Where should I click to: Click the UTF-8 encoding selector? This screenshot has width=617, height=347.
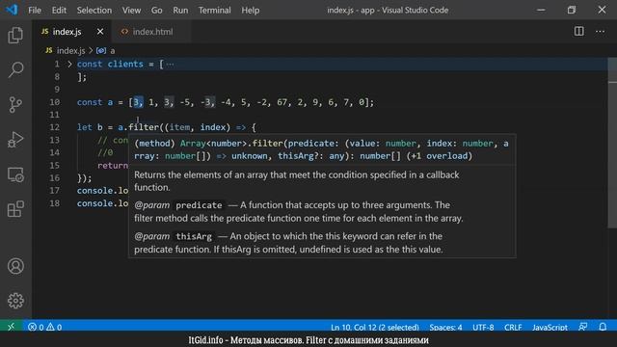pyautogui.click(x=483, y=327)
